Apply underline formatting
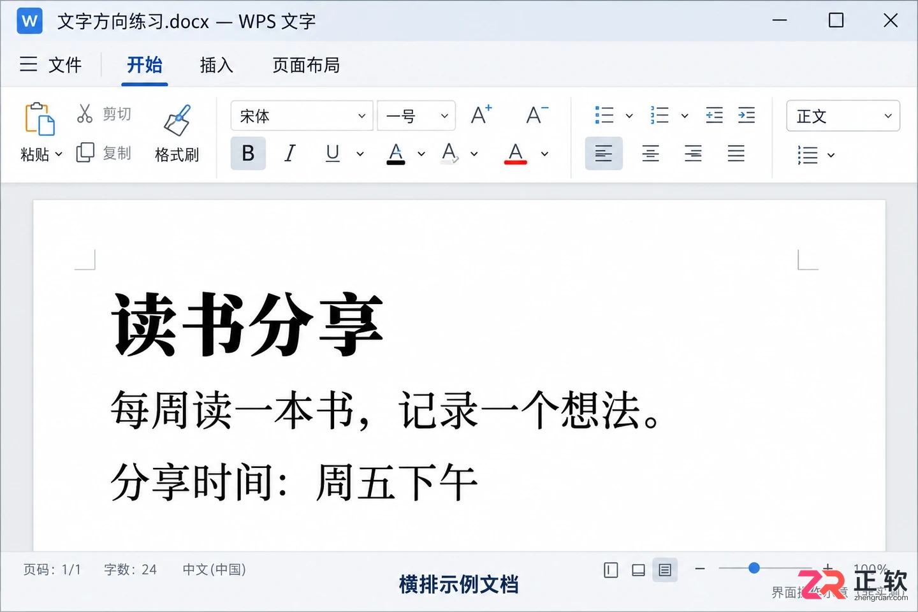The height and width of the screenshot is (612, 918). [x=332, y=153]
